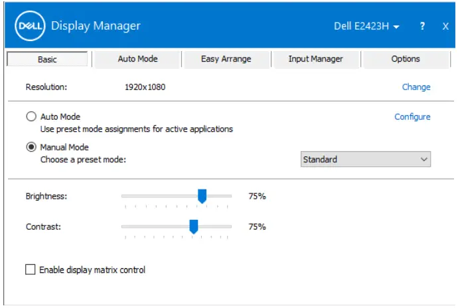Click the Display Manager title text
The image size is (460, 308).
[x=96, y=26]
